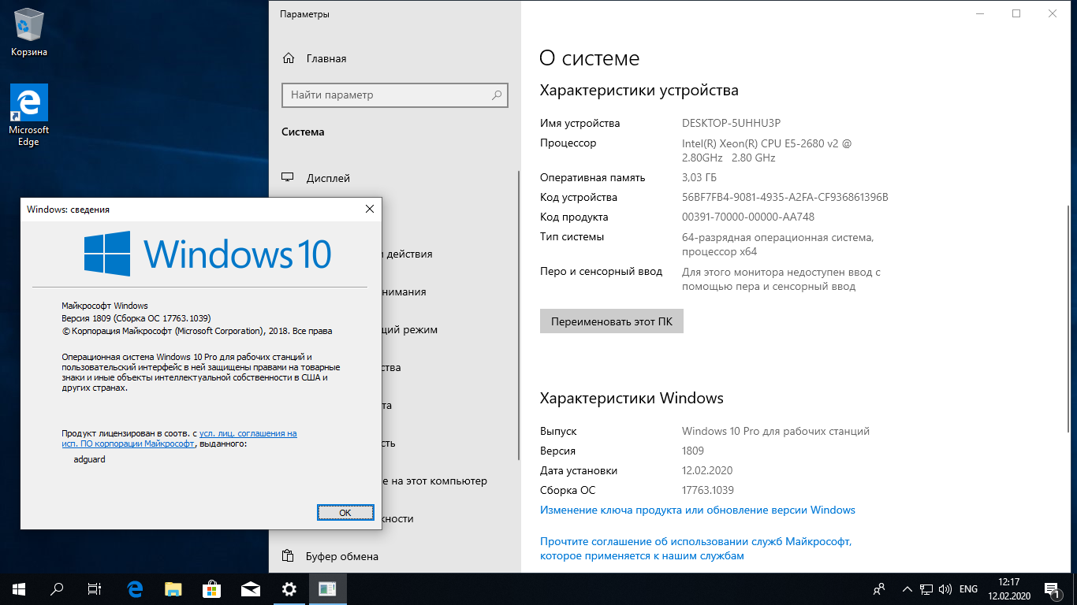Open the Mail app on taskbar
The height and width of the screenshot is (605, 1077).
[251, 588]
